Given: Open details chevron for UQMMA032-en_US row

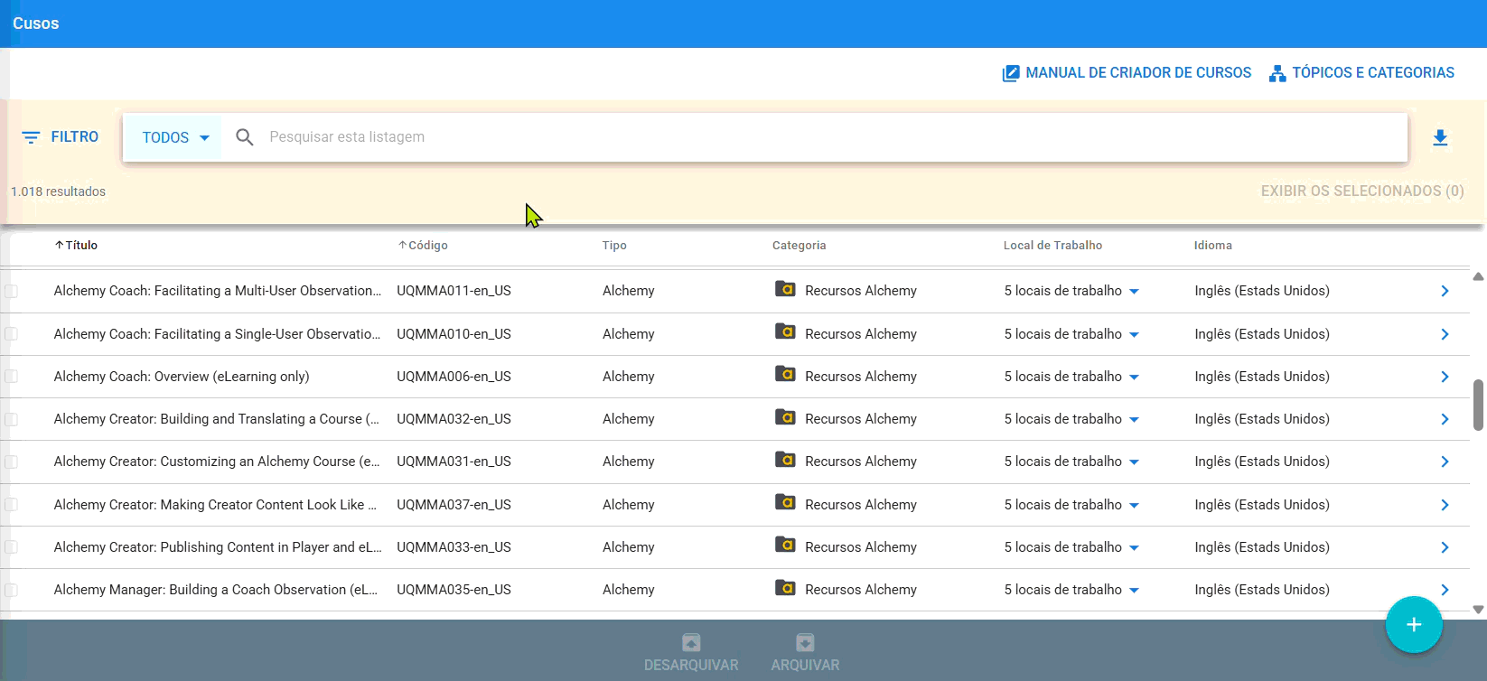Looking at the screenshot, I should pos(1445,419).
